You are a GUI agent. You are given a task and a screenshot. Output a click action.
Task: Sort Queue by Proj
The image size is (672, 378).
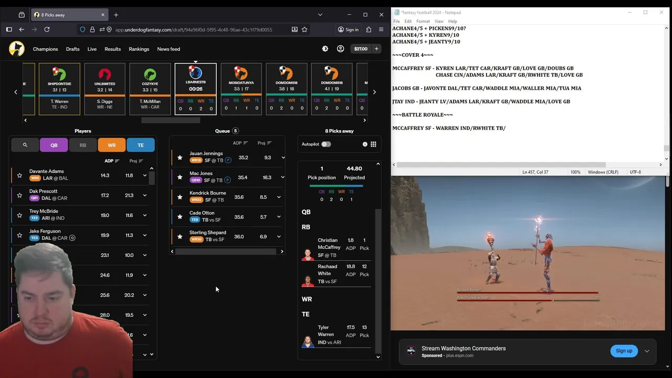pos(265,143)
